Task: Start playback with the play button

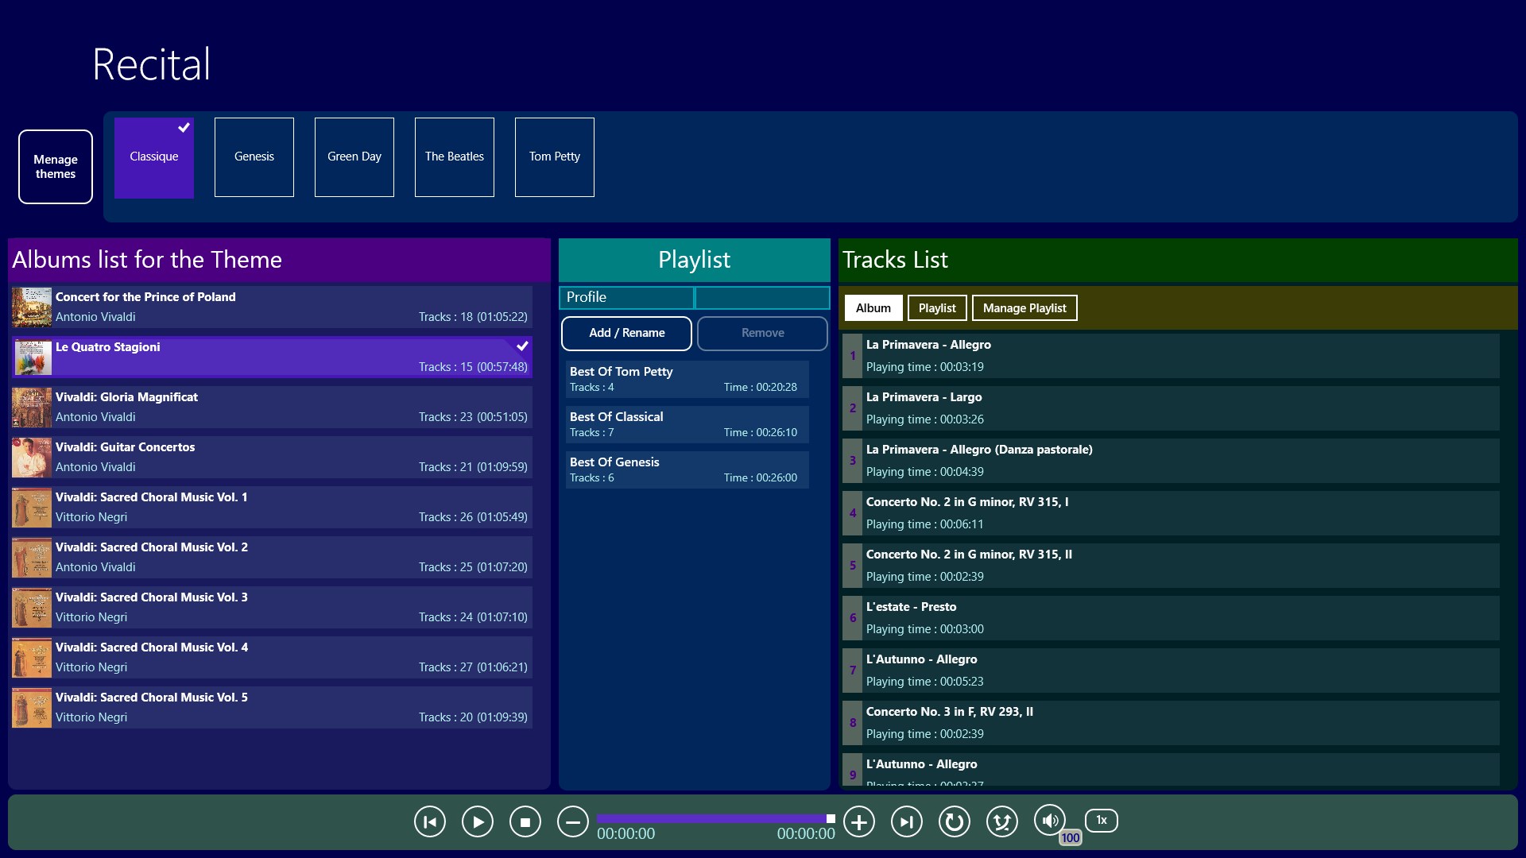Action: point(478,822)
